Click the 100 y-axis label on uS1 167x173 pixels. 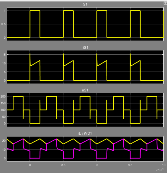(3, 110)
